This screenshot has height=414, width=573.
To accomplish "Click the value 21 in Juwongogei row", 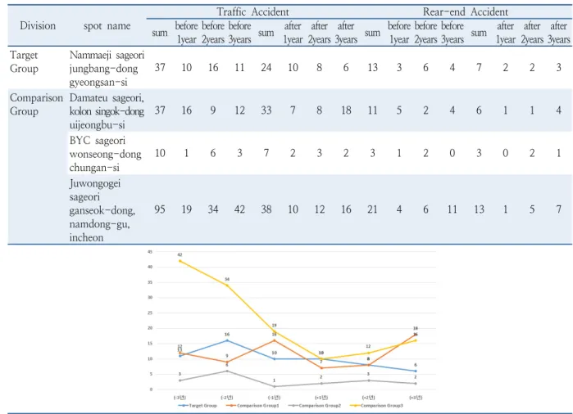I will [372, 209].
